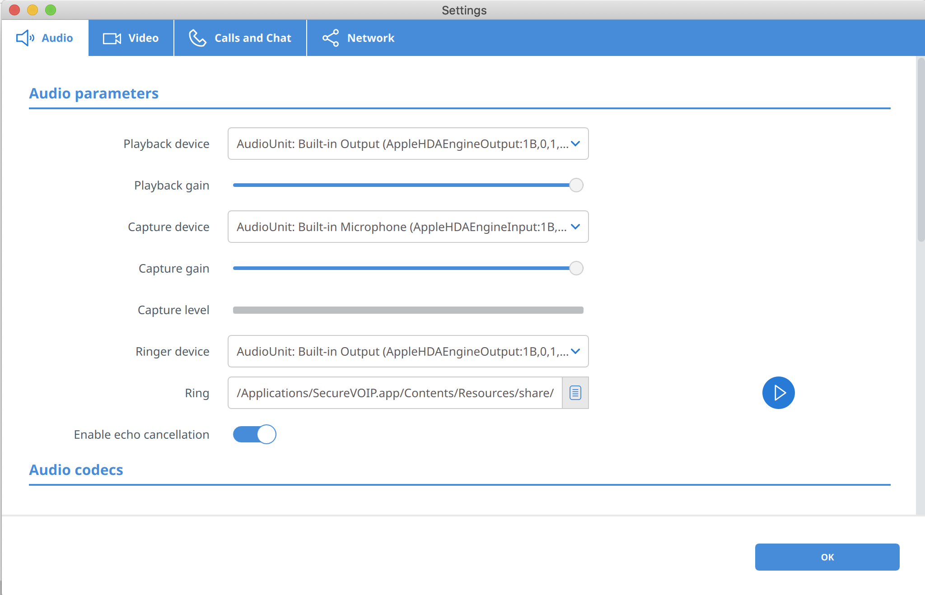Click the Playback device label
The height and width of the screenshot is (595, 925).
(166, 144)
